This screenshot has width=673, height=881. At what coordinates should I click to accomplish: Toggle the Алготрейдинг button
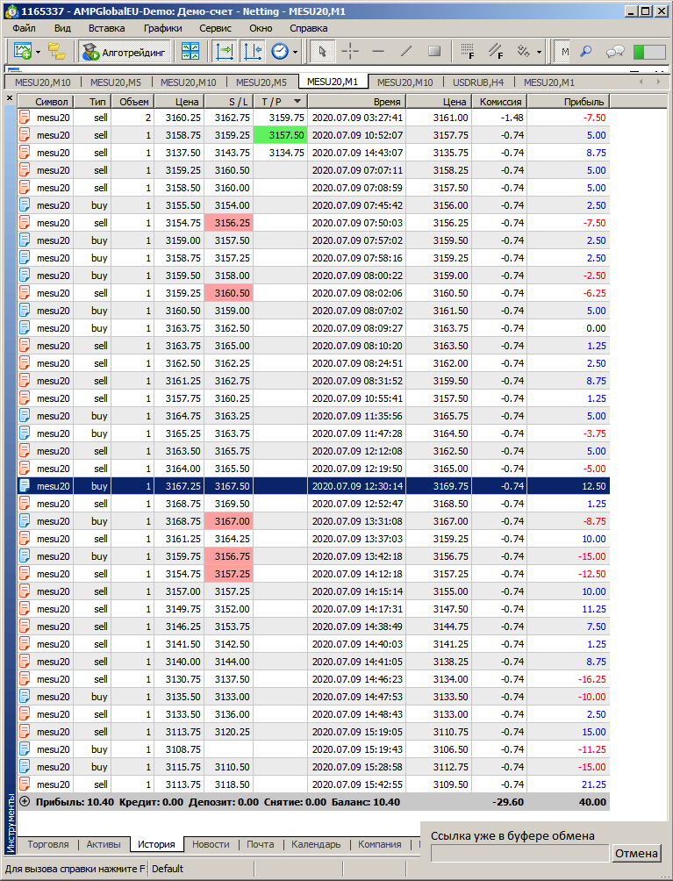pos(124,53)
